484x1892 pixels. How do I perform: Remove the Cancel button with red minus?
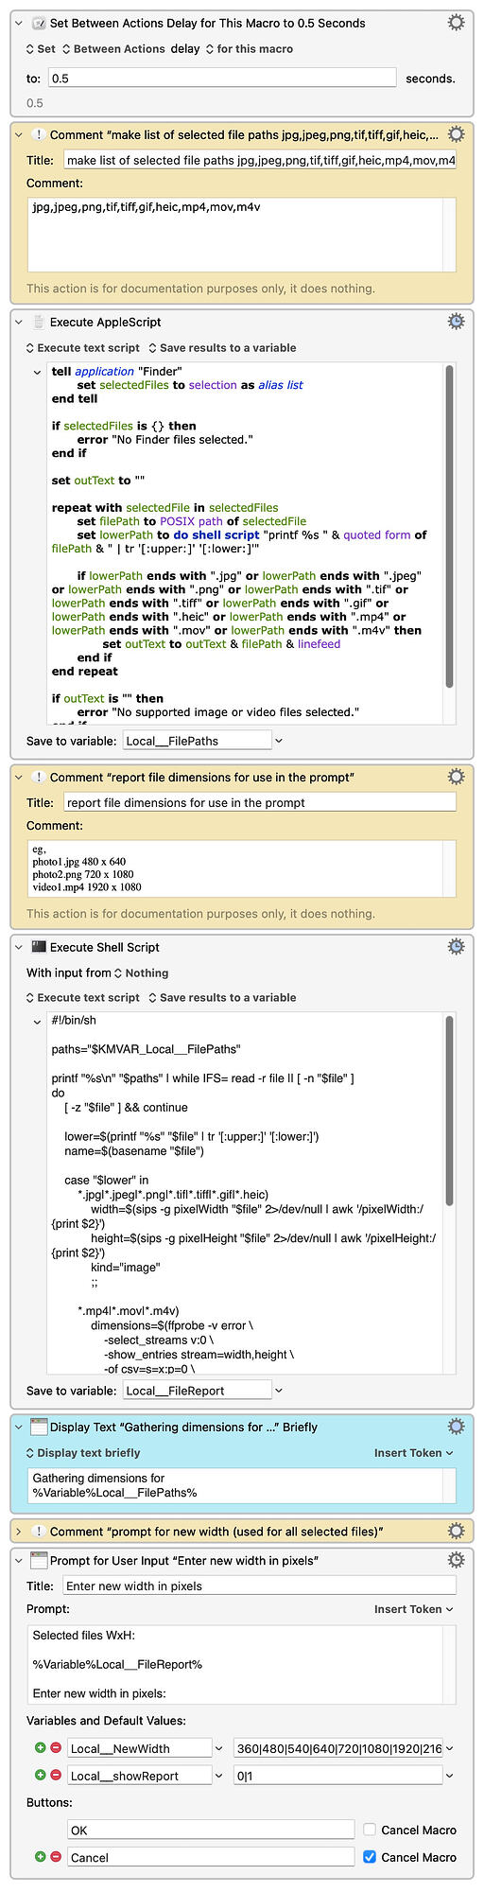(x=56, y=1857)
